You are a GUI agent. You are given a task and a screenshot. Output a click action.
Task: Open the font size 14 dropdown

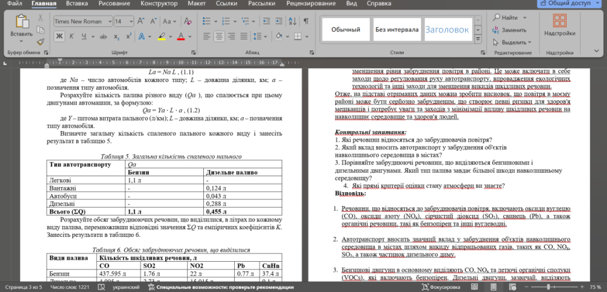point(131,21)
